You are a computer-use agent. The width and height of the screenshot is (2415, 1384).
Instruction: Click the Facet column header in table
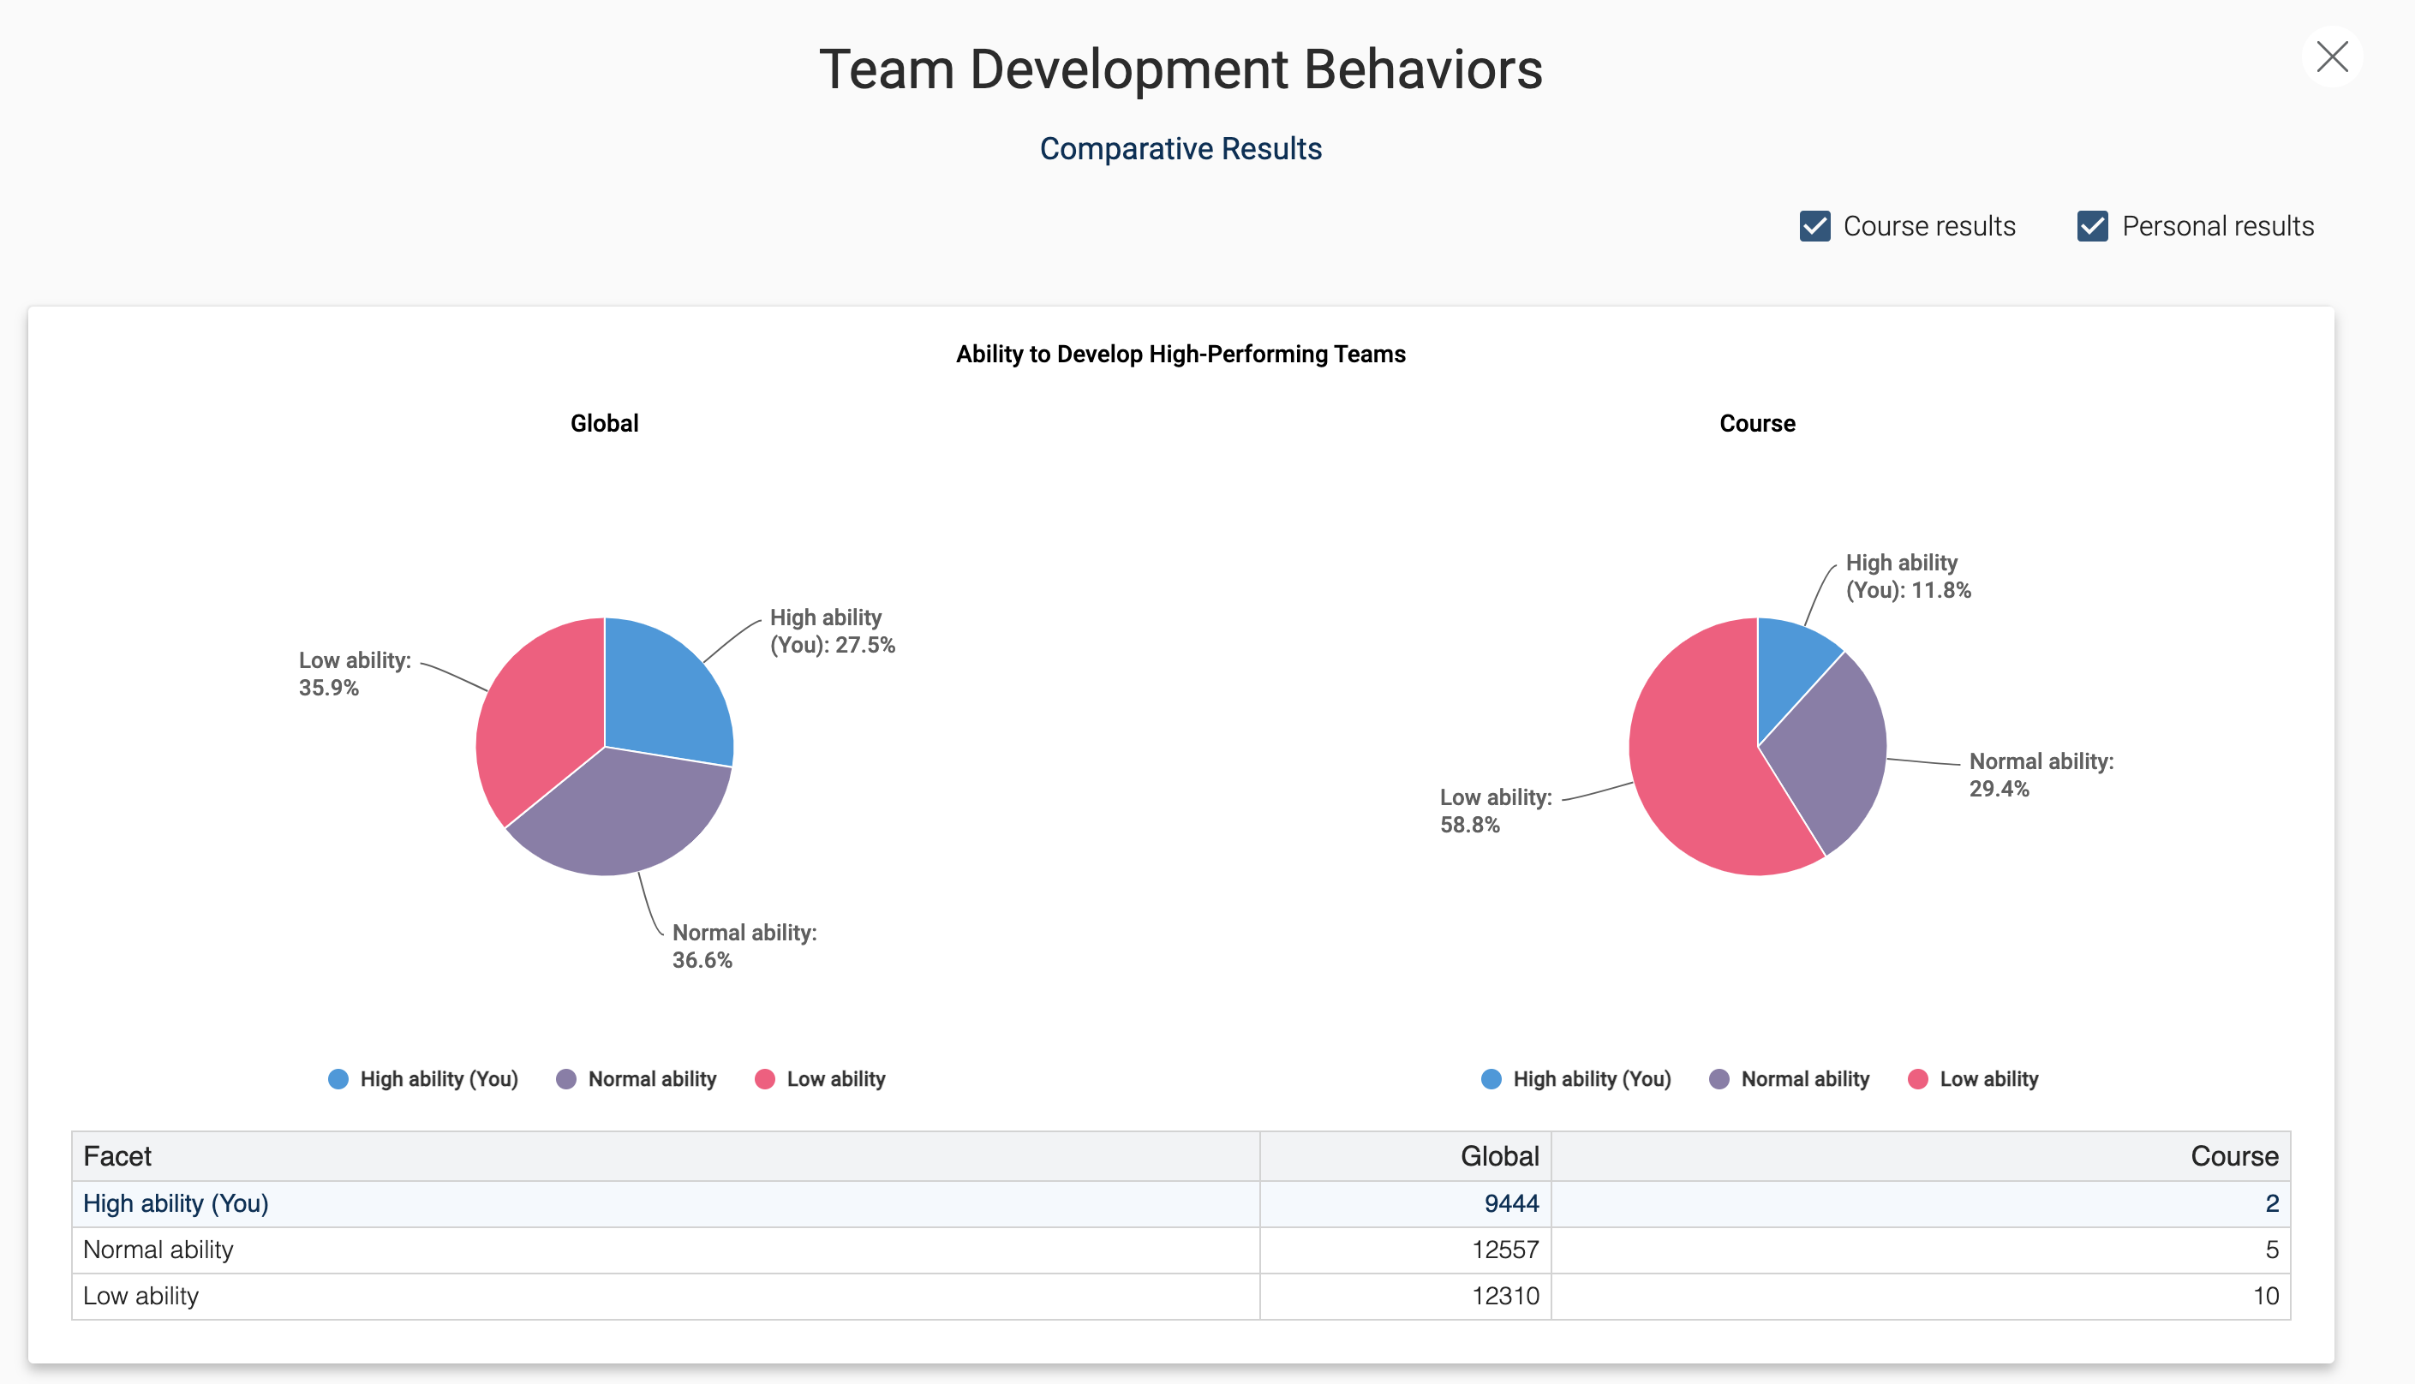point(117,1156)
